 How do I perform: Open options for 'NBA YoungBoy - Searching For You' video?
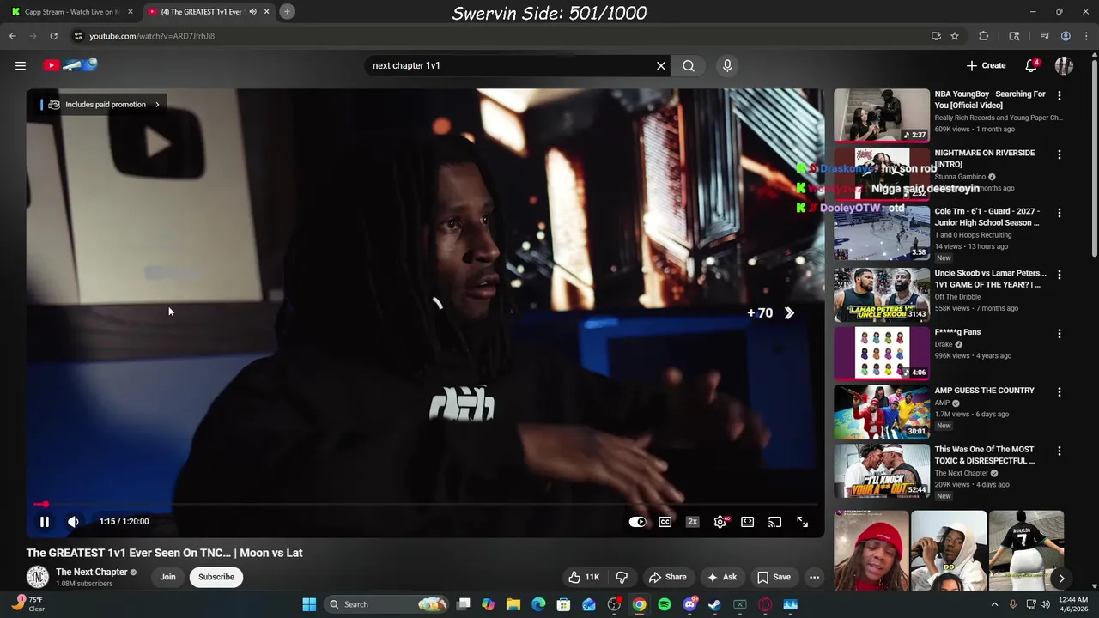click(x=1060, y=96)
